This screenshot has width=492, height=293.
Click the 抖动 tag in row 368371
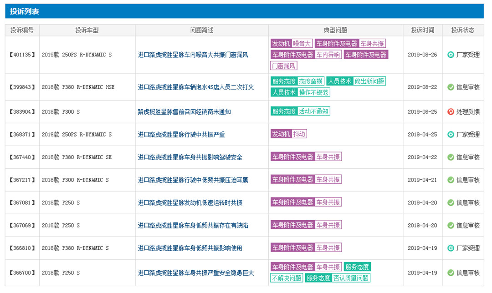(299, 134)
